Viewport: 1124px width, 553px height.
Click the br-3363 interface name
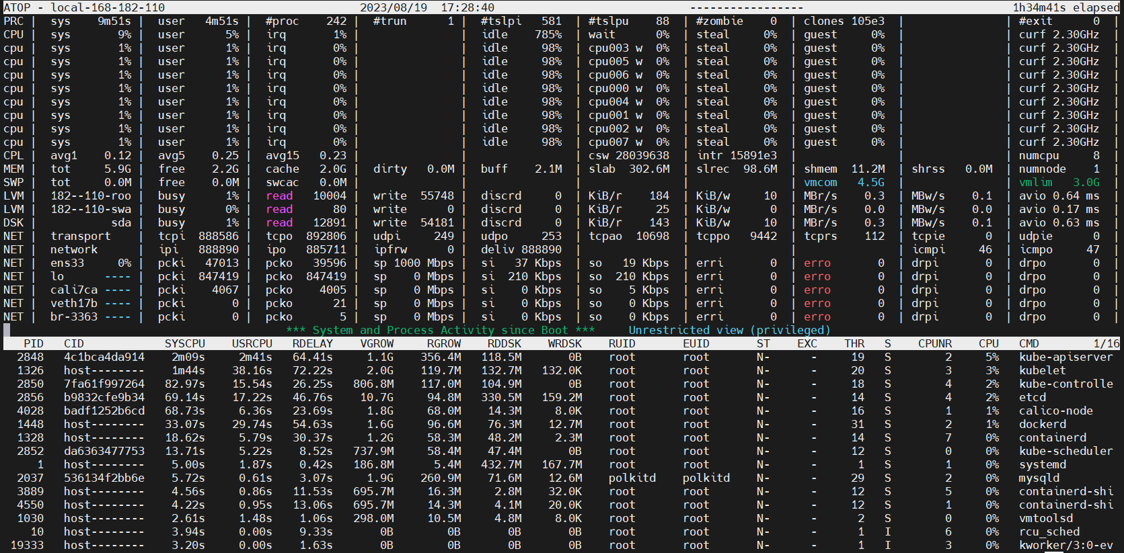point(74,316)
